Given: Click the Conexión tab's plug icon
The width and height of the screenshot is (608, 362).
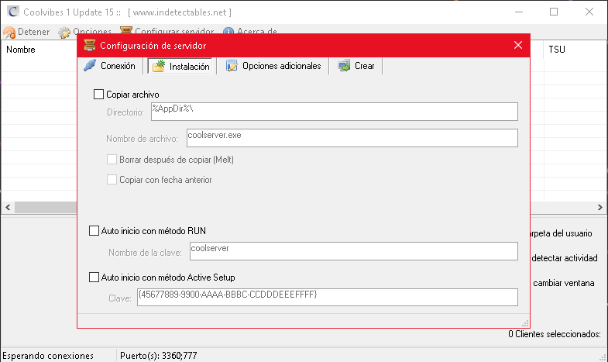Looking at the screenshot, I should coord(91,66).
